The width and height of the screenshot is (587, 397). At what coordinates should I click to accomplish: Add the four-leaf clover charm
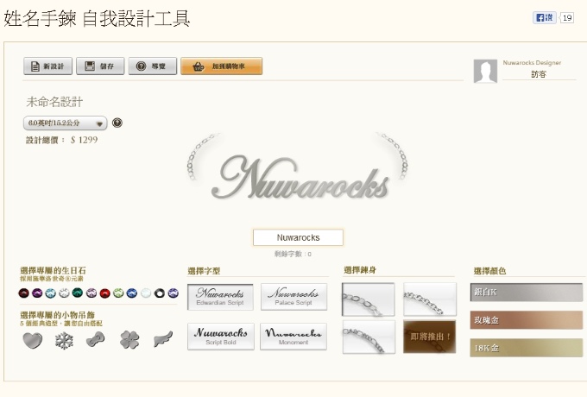pos(129,340)
